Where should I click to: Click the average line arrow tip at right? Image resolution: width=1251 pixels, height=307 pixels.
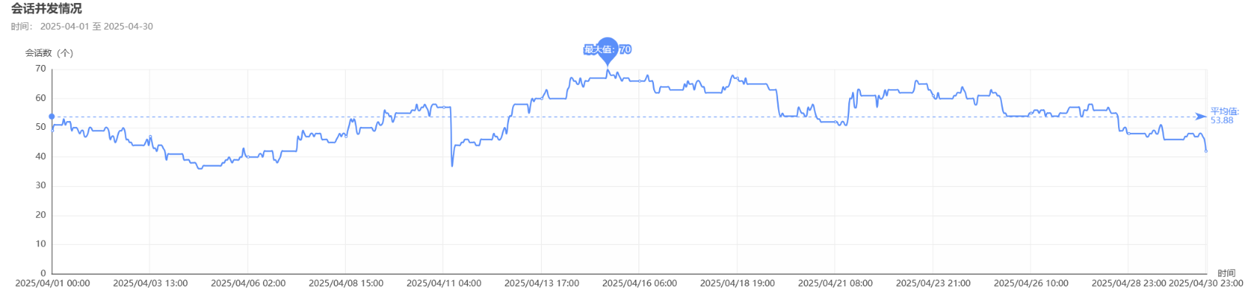click(x=1201, y=117)
